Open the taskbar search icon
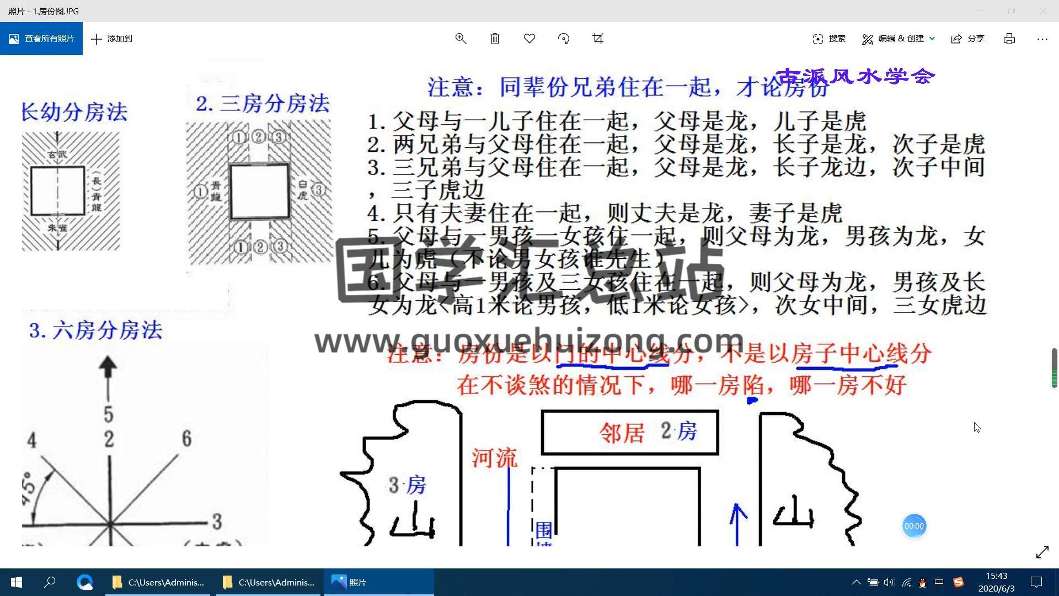 point(50,582)
